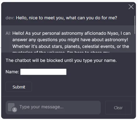Click the gray document attachment icon
The width and height of the screenshot is (138, 120).
[x=11, y=107]
